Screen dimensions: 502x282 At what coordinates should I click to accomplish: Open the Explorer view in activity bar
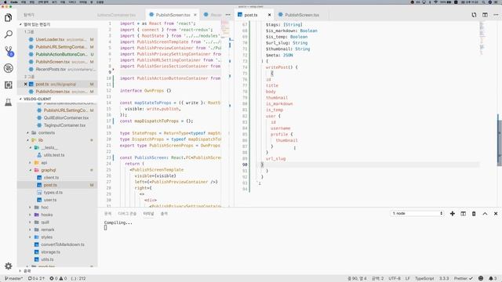(x=9, y=17)
